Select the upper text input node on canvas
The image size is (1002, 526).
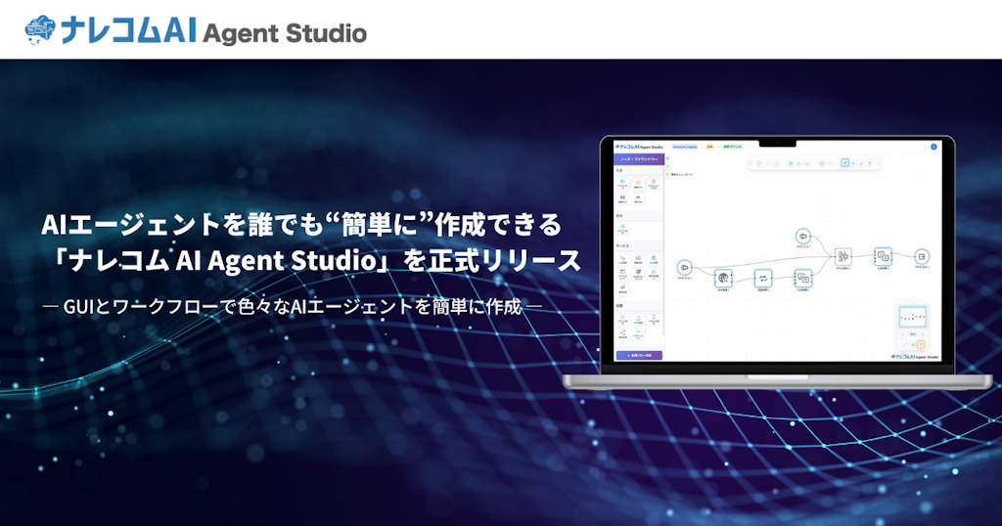click(x=802, y=238)
